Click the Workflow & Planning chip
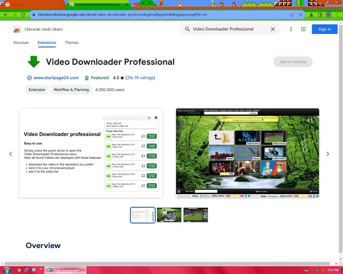Image resolution: width=343 pixels, height=274 pixels. pos(71,90)
